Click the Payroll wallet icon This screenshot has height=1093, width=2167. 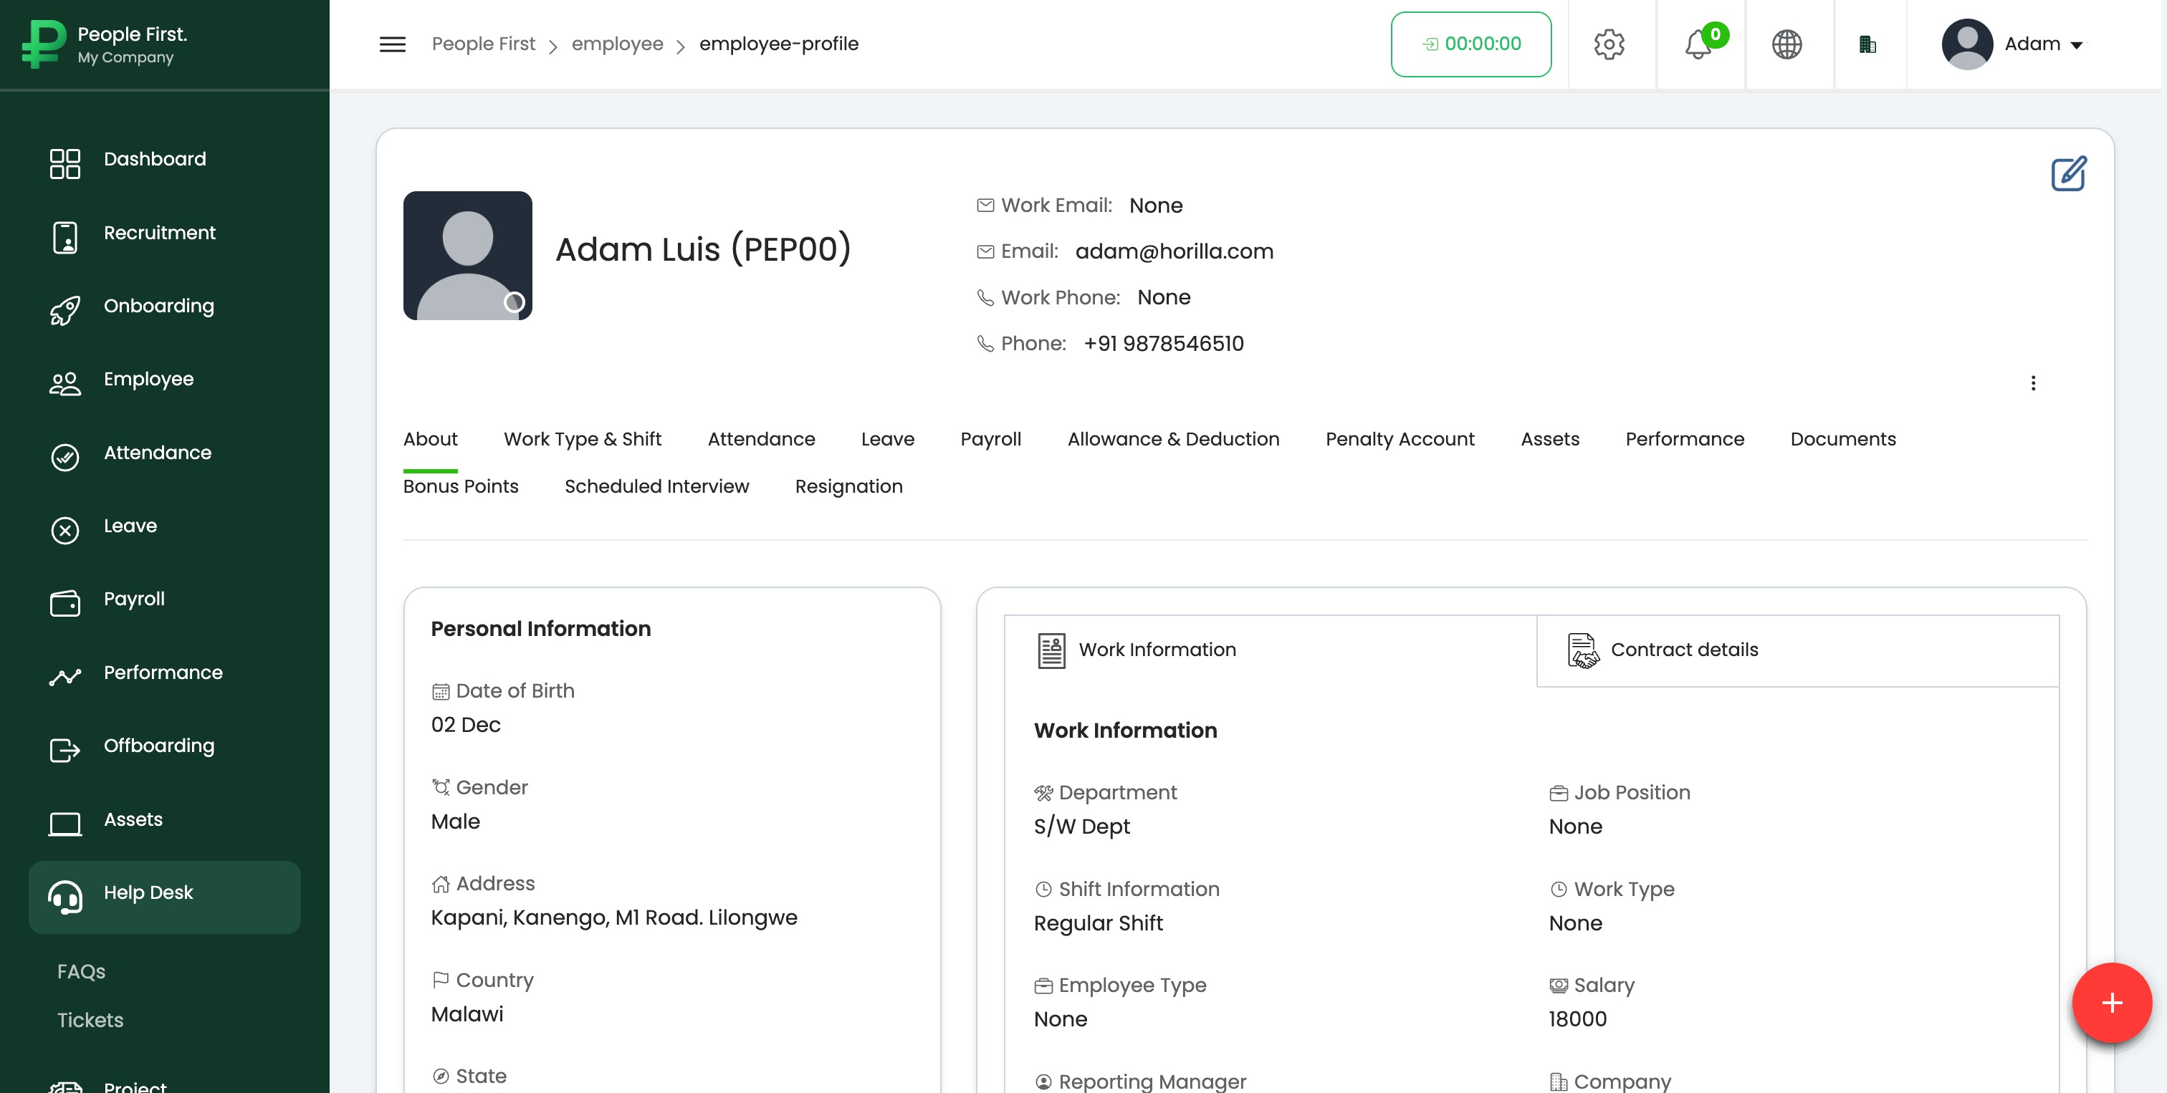pos(64,603)
